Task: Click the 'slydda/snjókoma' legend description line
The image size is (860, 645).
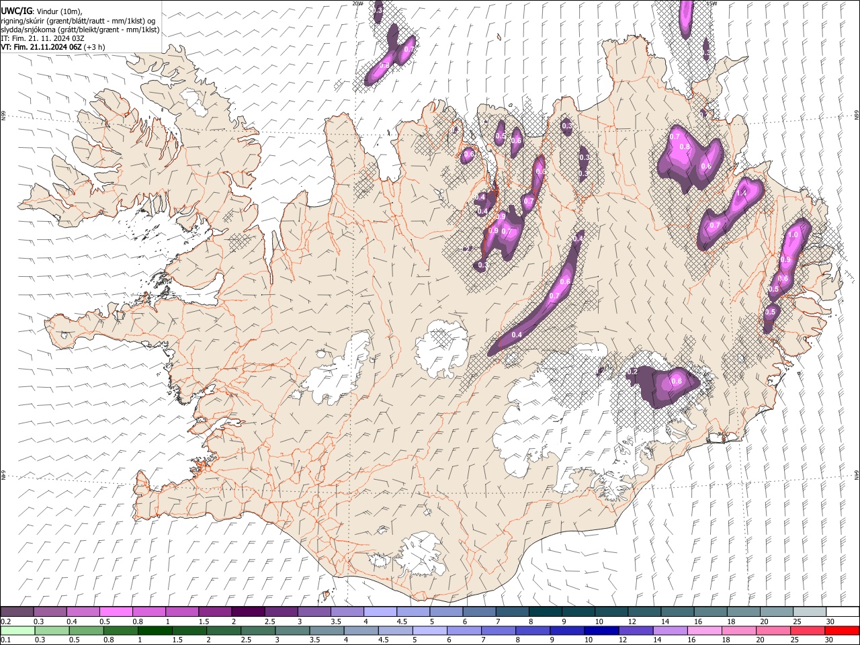Action: click(81, 30)
